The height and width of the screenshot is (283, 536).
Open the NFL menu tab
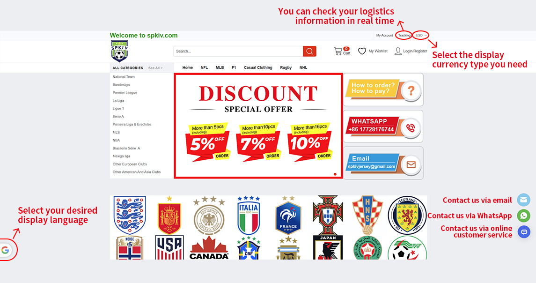(x=204, y=68)
